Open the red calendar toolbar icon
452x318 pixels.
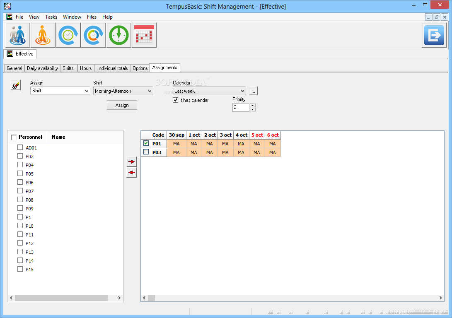[x=144, y=35]
